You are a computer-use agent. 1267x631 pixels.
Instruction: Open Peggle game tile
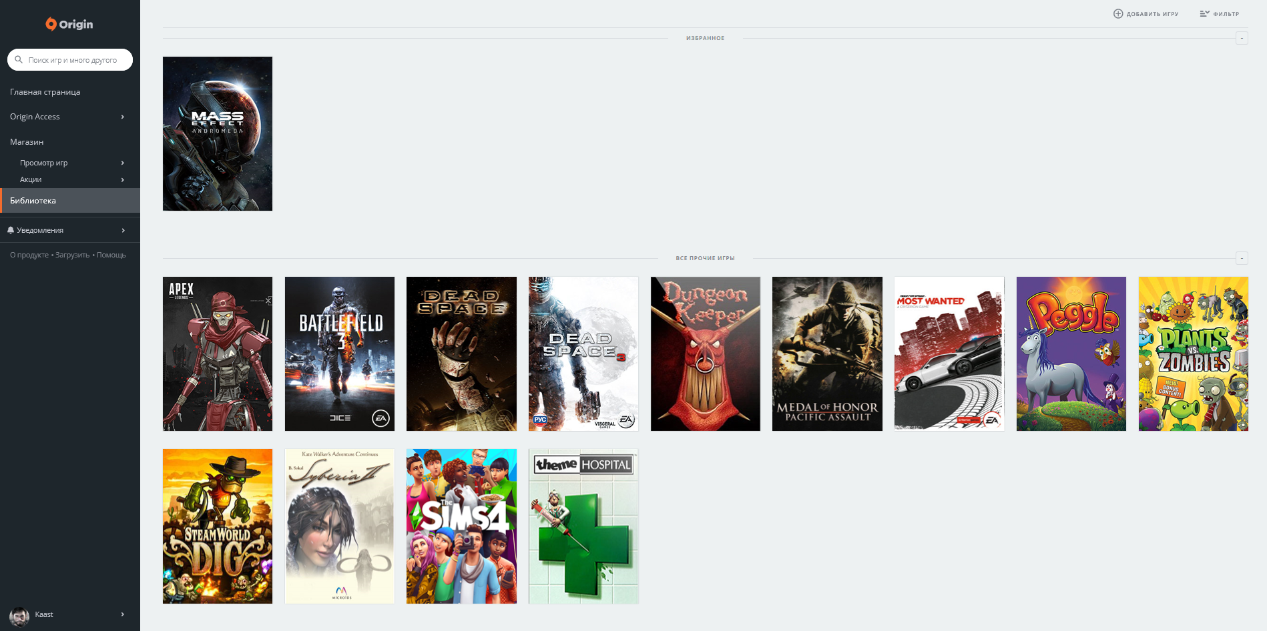tap(1071, 354)
